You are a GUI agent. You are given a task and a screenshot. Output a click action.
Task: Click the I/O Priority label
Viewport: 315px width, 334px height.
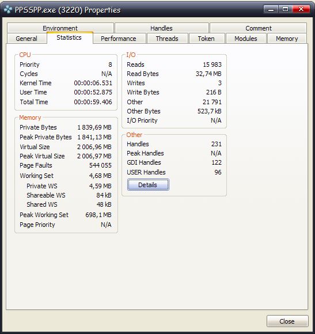(142, 120)
